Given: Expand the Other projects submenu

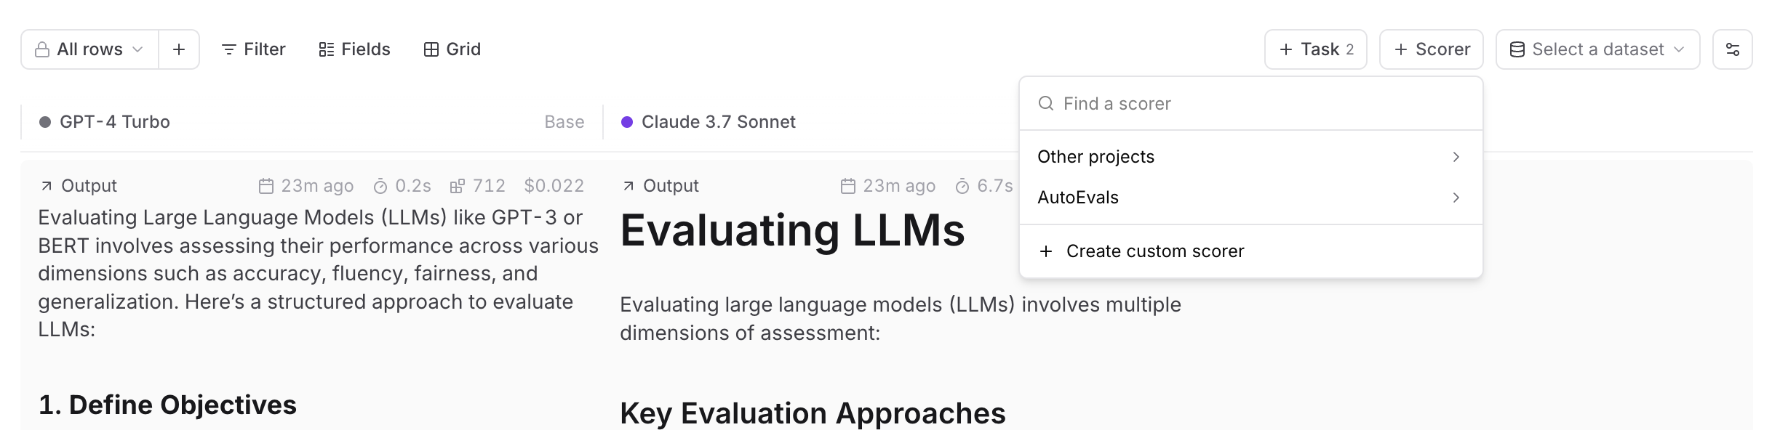Looking at the screenshot, I should pyautogui.click(x=1251, y=157).
